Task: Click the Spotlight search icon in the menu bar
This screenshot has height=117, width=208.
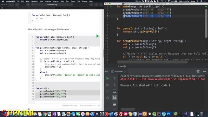Action: point(198,1)
